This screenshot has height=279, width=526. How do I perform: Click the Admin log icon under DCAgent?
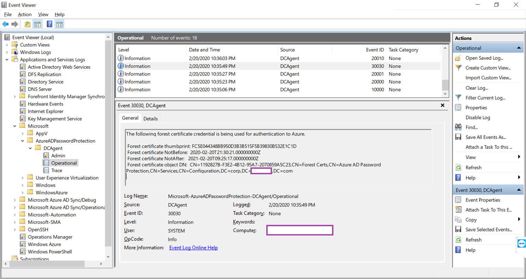(x=46, y=156)
